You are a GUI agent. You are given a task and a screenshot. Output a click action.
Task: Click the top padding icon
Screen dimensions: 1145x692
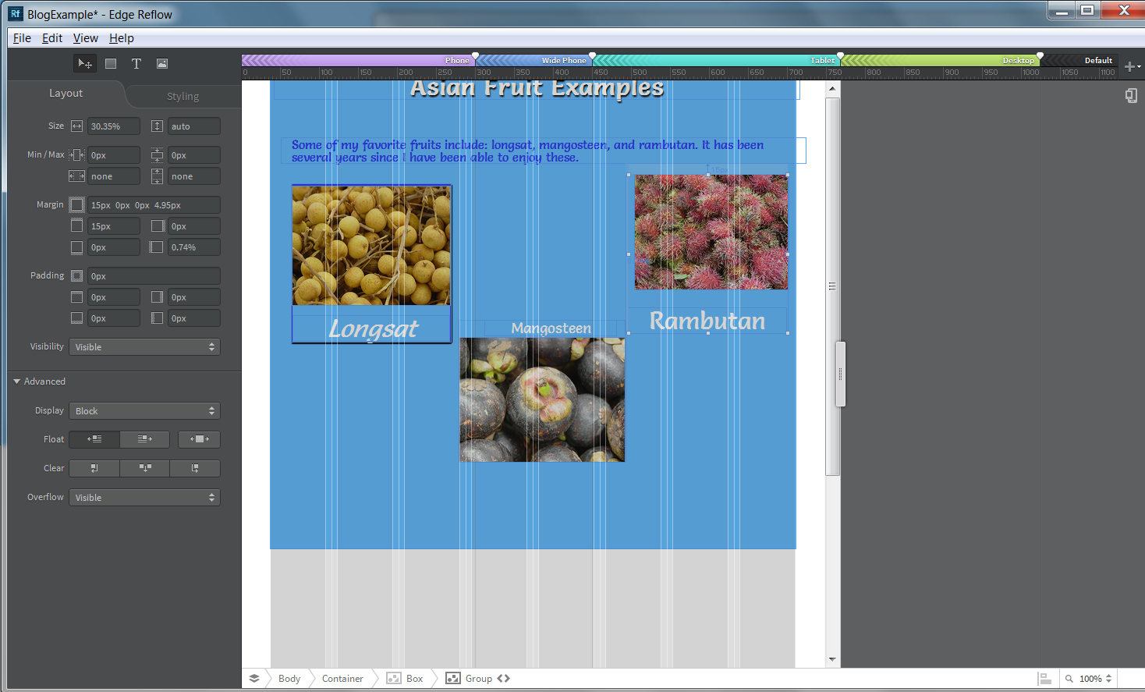pyautogui.click(x=76, y=296)
